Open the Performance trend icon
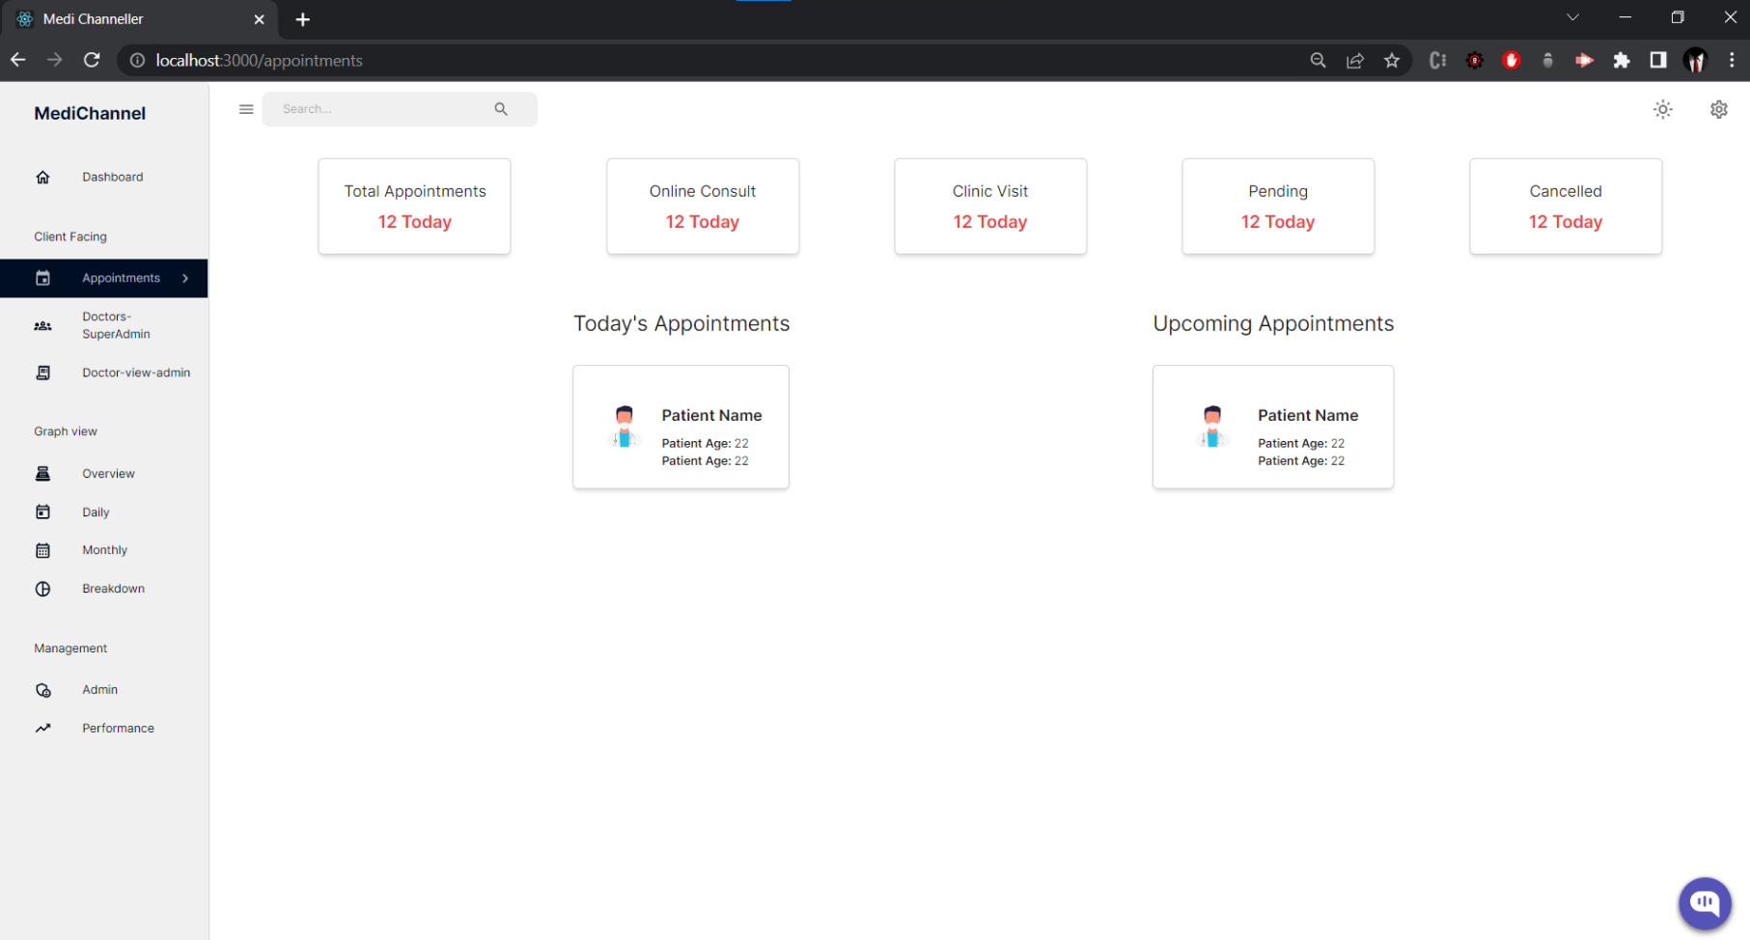1750x940 pixels. click(x=42, y=728)
